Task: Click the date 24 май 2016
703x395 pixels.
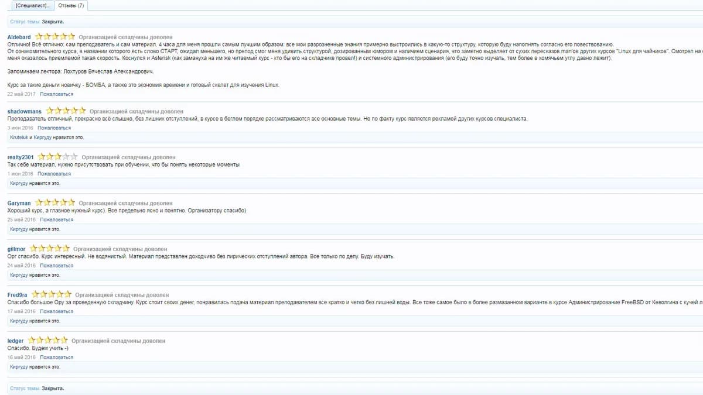Action: click(22, 266)
